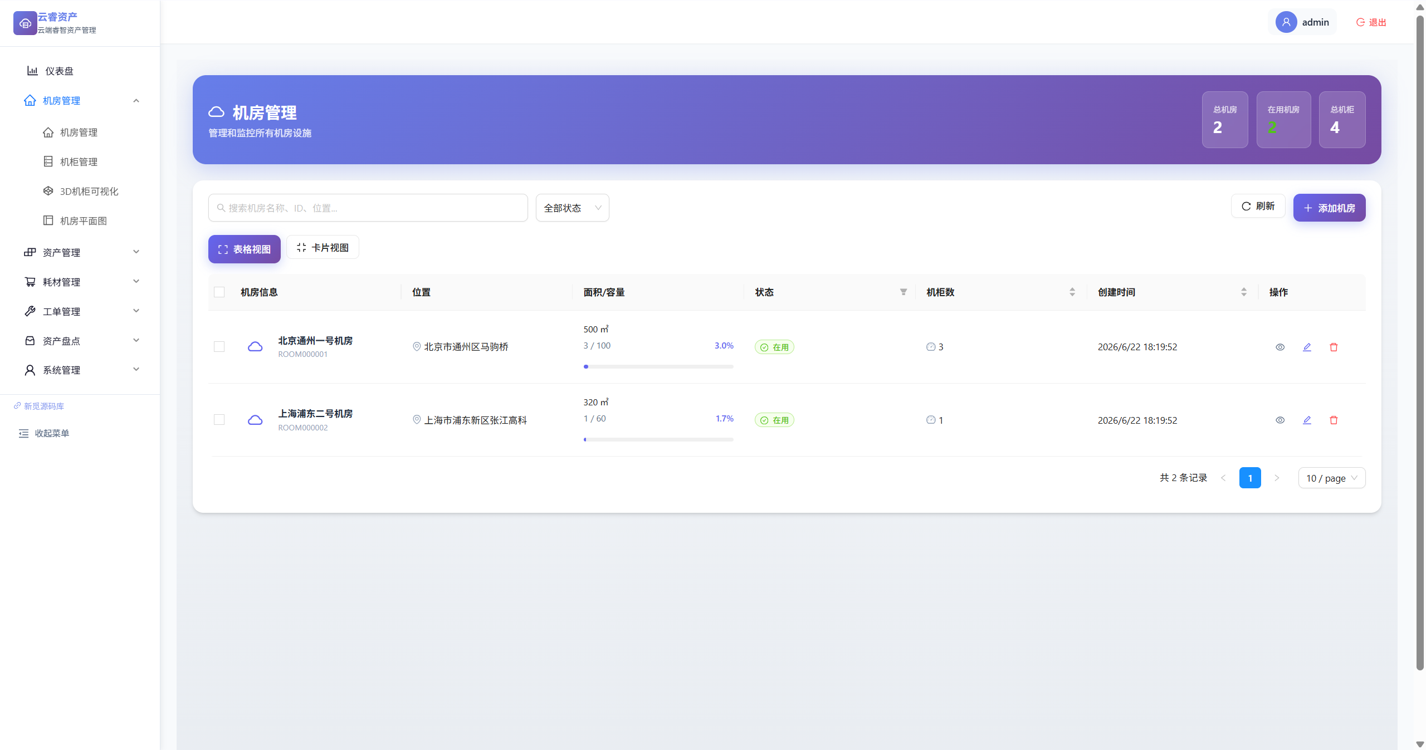1426x750 pixels.
Task: Click the logout icon beside 退出
Action: 1360,22
